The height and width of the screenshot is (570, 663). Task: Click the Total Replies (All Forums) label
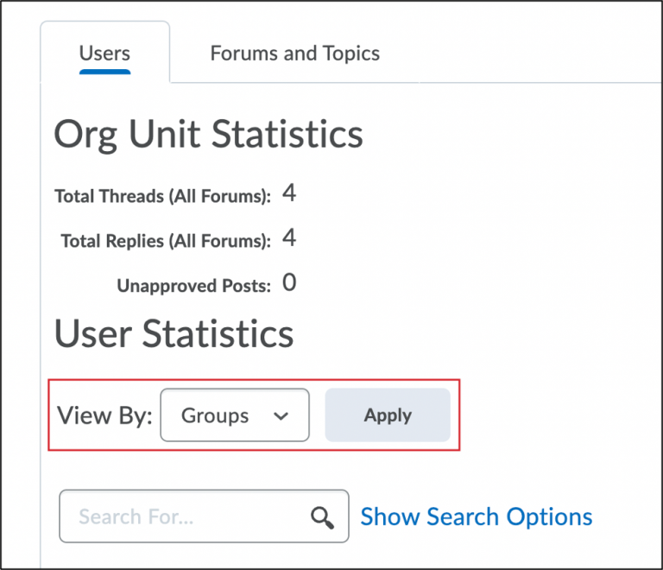click(x=166, y=241)
